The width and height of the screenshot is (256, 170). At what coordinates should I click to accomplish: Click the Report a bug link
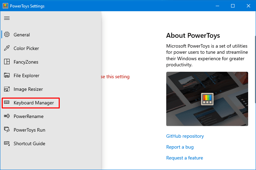[180, 147]
